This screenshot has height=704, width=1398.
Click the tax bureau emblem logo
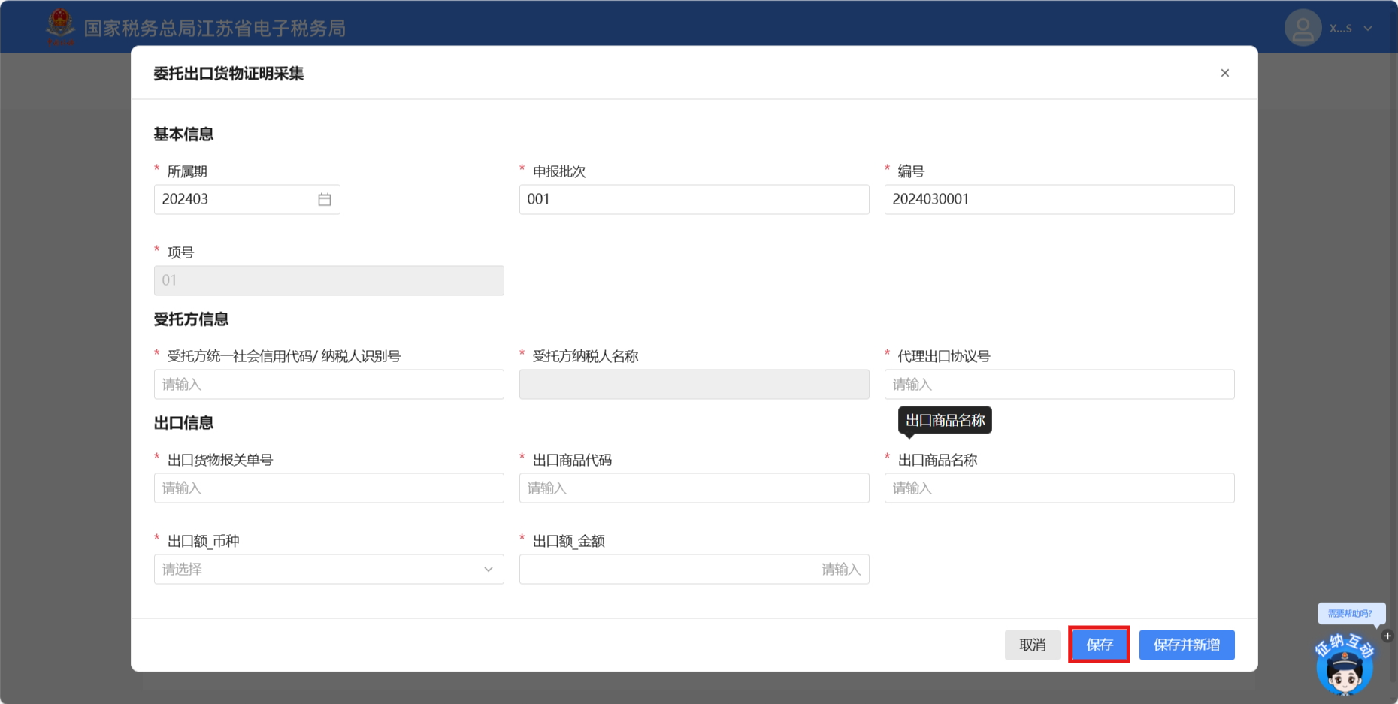[x=60, y=26]
